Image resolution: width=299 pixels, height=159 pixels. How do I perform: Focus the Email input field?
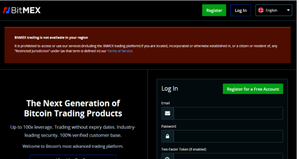228,113
